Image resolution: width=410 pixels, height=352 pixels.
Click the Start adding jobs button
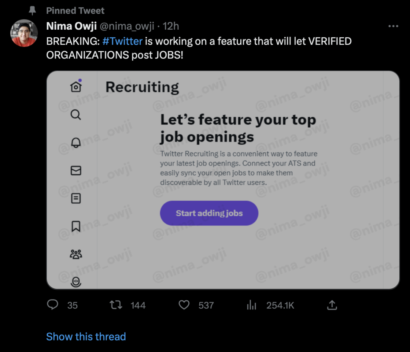pos(209,213)
